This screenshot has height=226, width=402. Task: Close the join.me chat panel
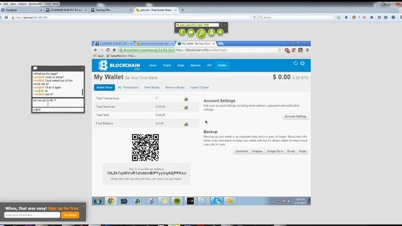82,68
